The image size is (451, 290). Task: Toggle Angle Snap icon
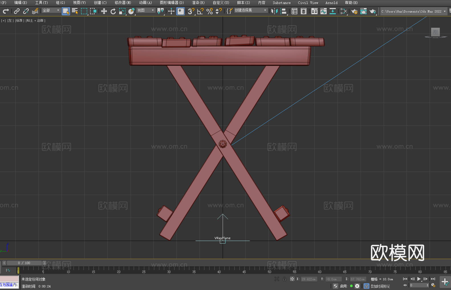coord(200,11)
